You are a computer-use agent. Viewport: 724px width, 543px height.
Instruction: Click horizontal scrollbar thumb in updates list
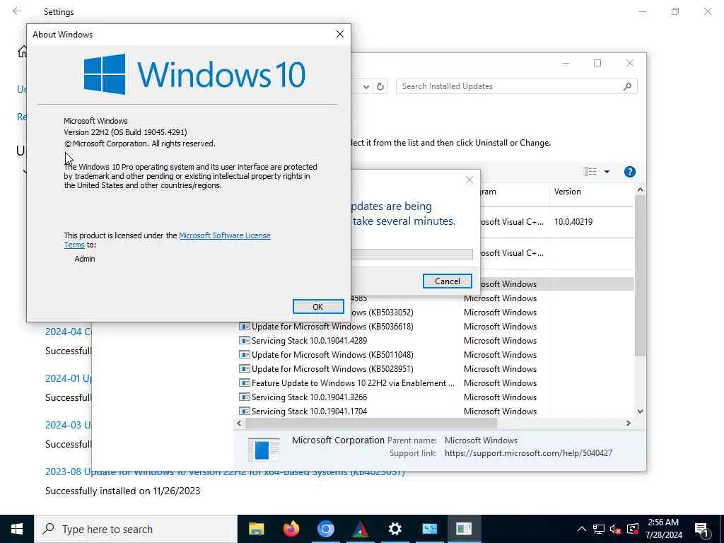[x=370, y=423]
